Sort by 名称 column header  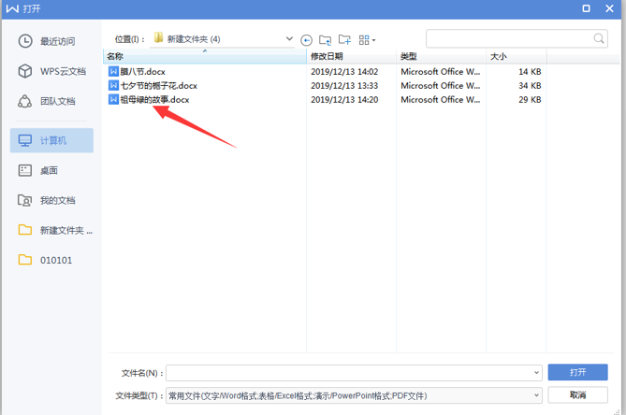[205, 56]
